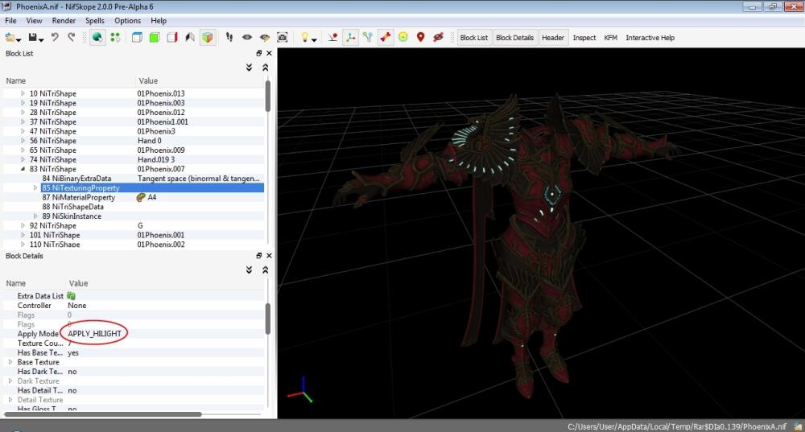Viewport: 805px width, 432px height.
Task: Click the APPLY_HILIGHT Apply Mode value
Action: tap(94, 334)
